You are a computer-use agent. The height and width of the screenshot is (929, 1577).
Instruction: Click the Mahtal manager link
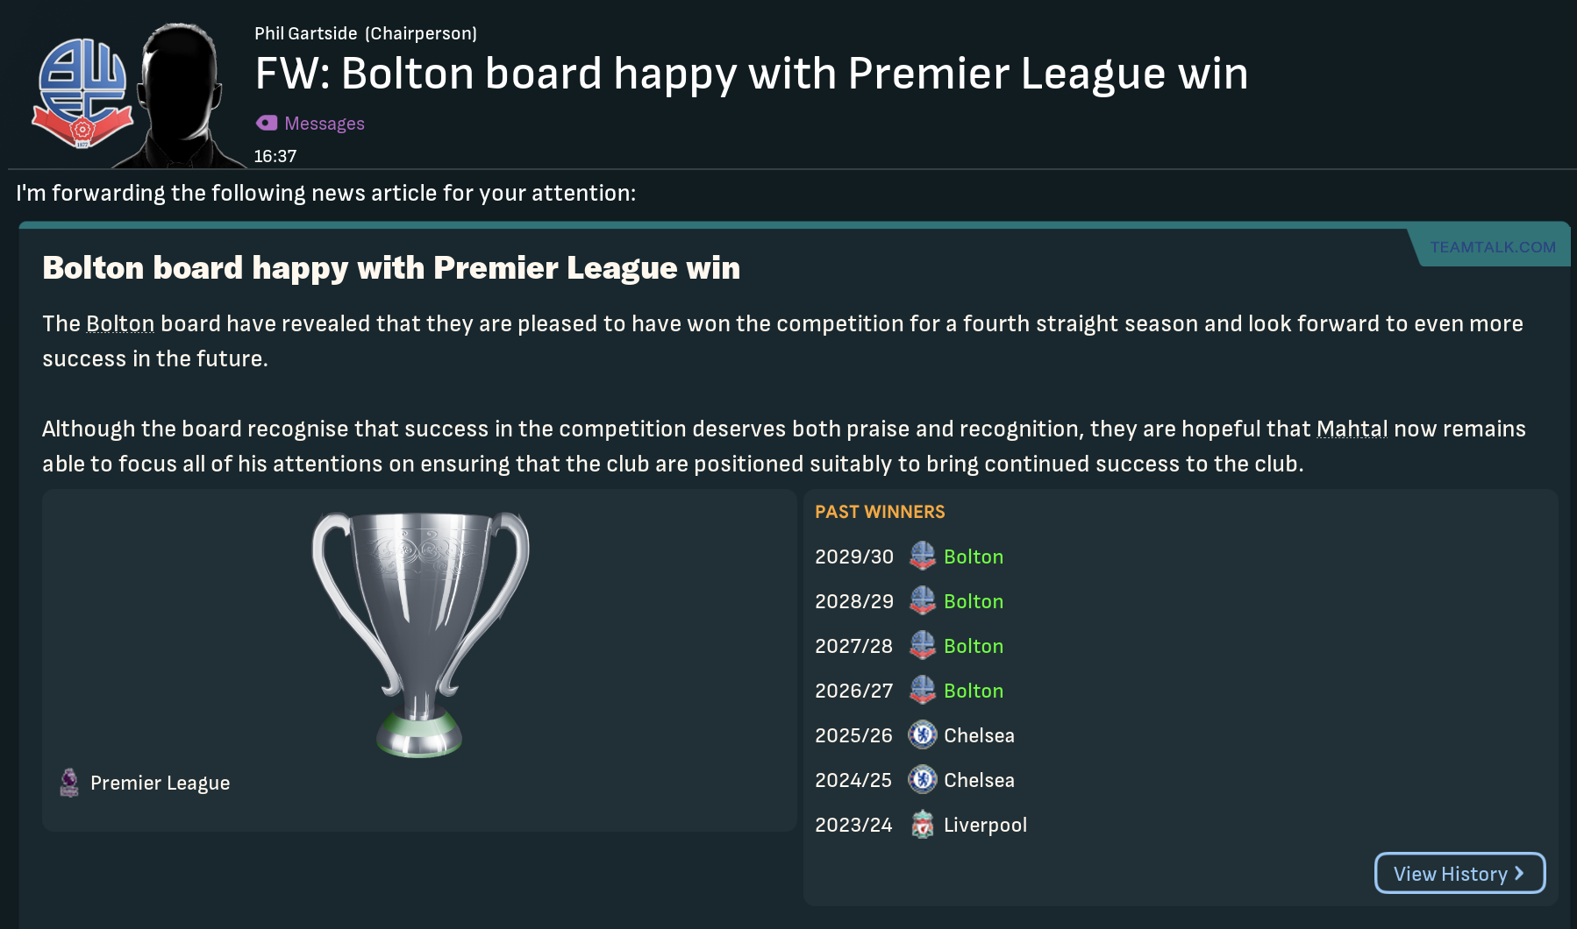(1352, 429)
